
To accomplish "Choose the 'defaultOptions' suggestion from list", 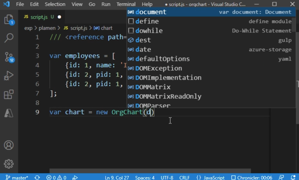I will click(162, 59).
